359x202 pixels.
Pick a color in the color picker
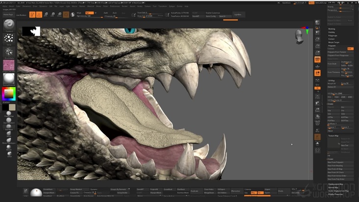point(9,94)
